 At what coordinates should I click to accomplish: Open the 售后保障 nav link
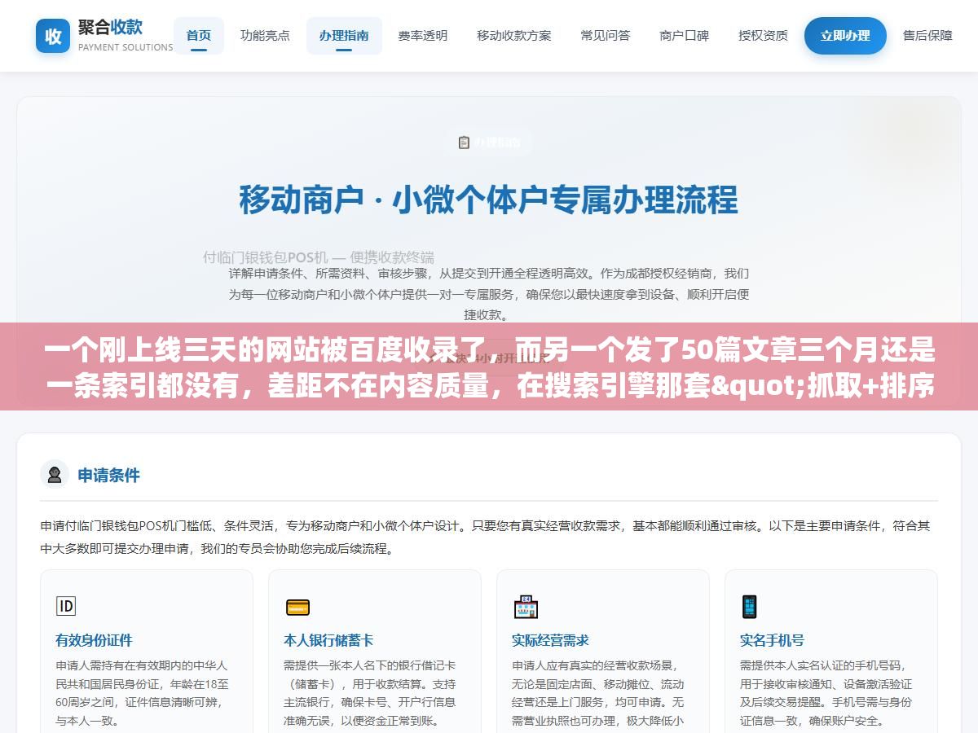927,36
